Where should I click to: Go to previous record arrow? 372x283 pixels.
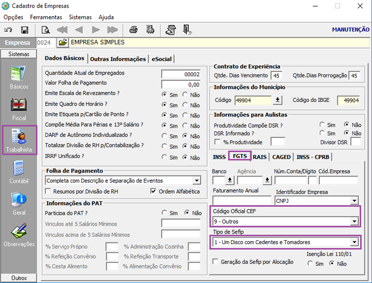pos(79,30)
